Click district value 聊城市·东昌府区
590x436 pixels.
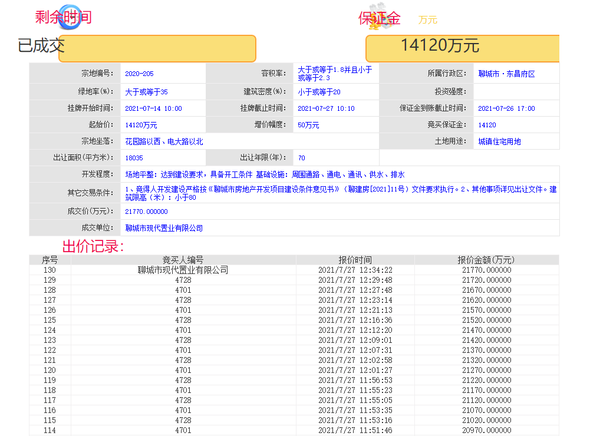506,74
